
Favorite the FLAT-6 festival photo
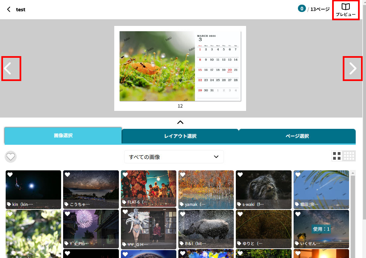coord(125,175)
